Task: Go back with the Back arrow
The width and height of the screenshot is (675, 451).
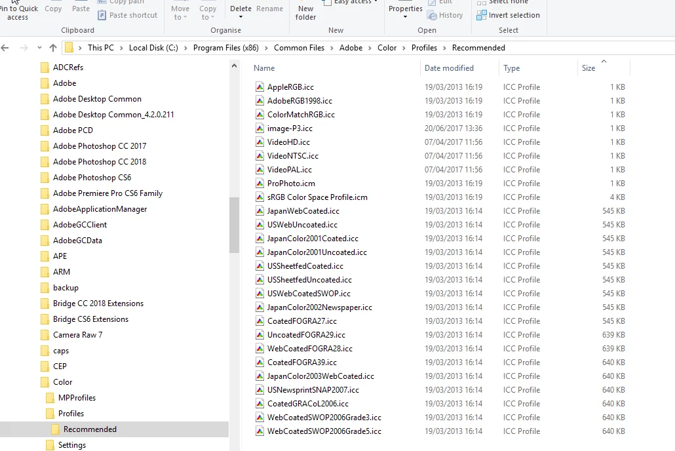Action: click(x=5, y=48)
